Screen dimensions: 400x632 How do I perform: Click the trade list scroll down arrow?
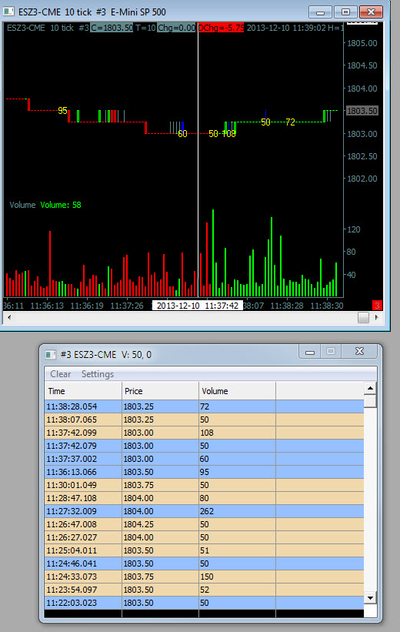pos(370,597)
